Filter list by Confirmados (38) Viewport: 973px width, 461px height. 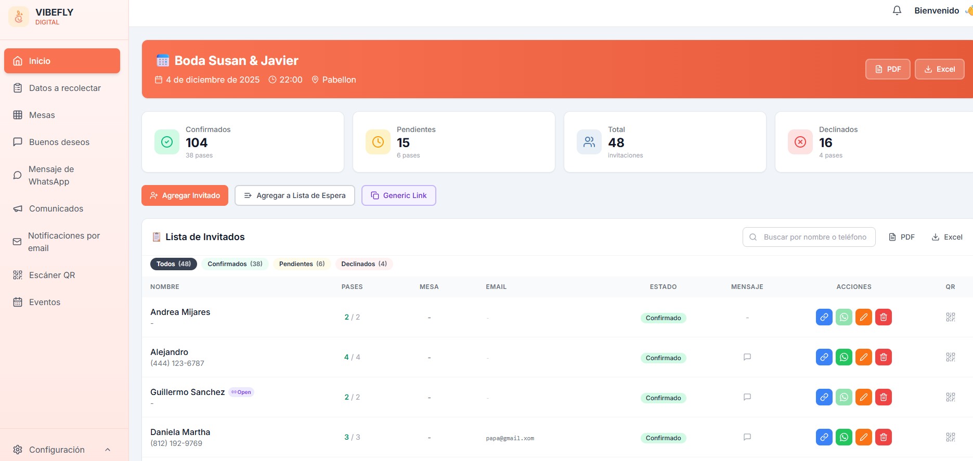coord(235,264)
